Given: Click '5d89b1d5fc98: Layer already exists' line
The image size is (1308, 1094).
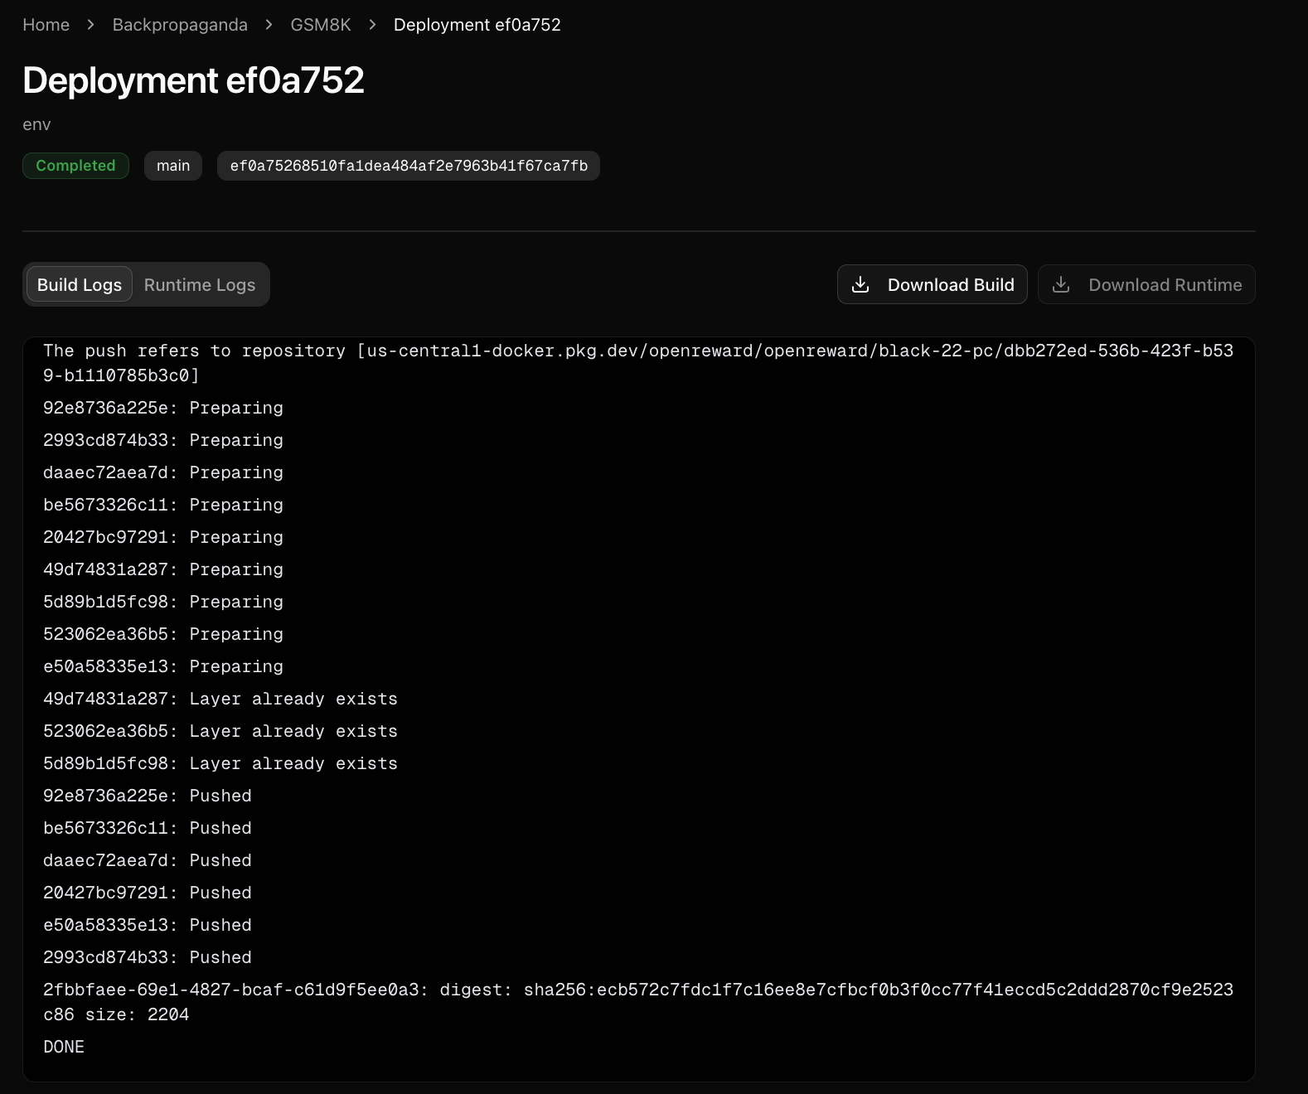Looking at the screenshot, I should click(x=220, y=763).
